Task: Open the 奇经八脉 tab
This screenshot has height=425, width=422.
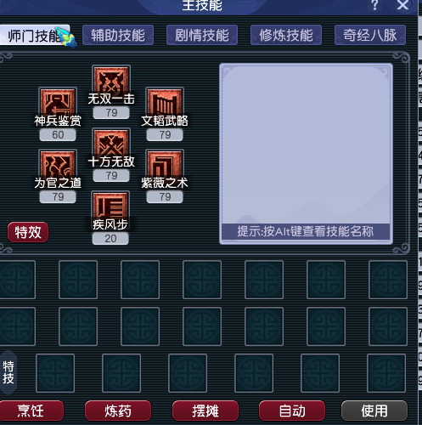Action: pyautogui.click(x=370, y=35)
